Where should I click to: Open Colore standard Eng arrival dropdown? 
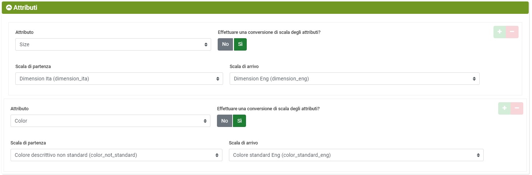tap(356, 155)
